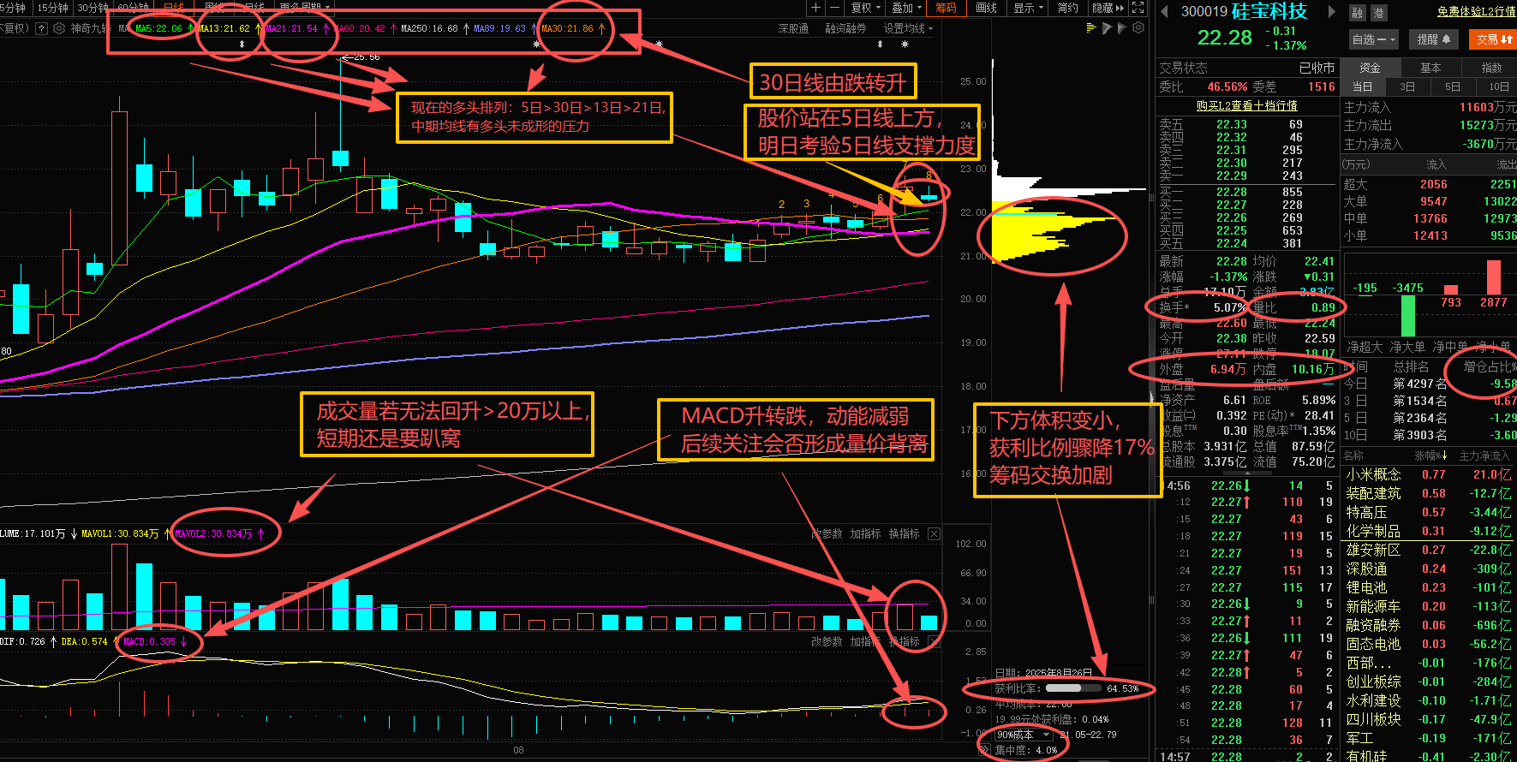
Task: Click 涨幅% sort arrow header
Action: click(1430, 455)
